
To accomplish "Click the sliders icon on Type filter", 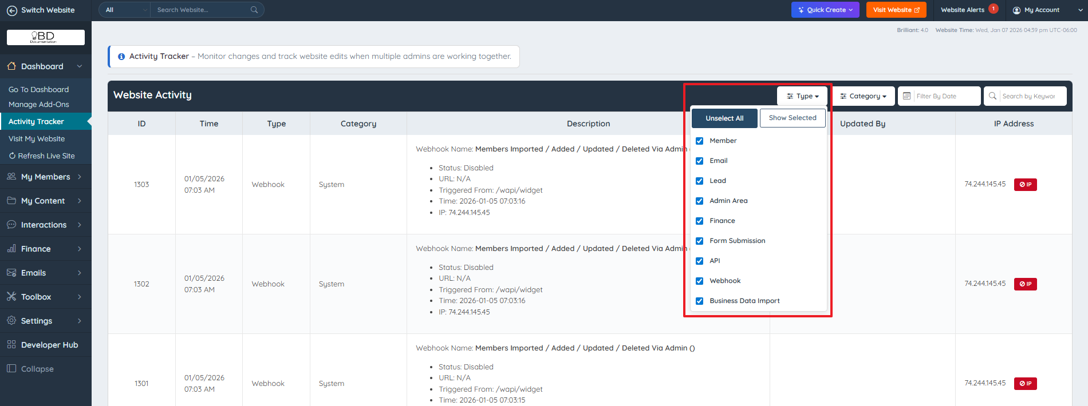I will click(790, 97).
